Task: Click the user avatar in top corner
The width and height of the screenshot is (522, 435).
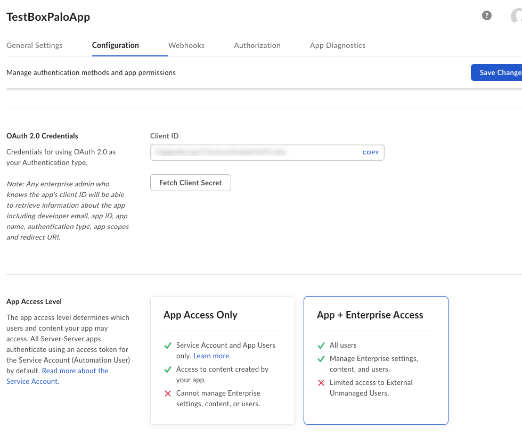Action: pos(517,16)
